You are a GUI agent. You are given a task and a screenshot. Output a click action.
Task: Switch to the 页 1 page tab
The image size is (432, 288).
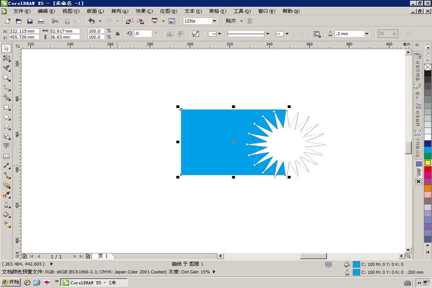103,256
